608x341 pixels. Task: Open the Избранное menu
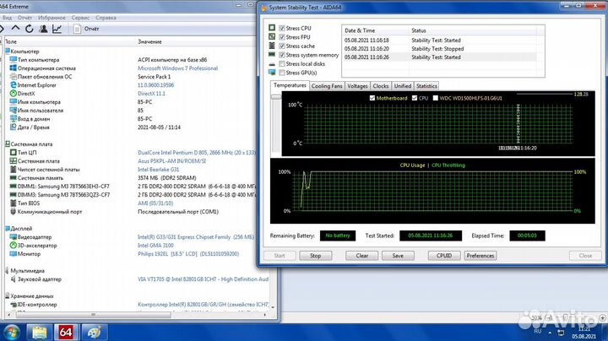click(52, 18)
